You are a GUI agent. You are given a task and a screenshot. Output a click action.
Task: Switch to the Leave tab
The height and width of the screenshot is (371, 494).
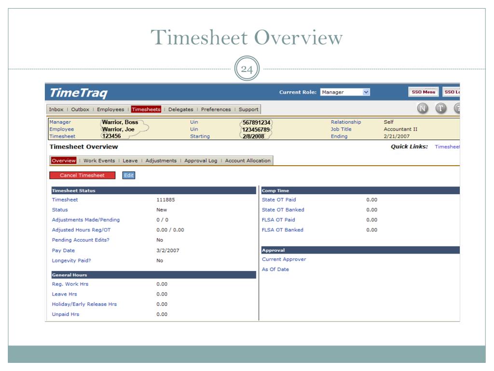coord(130,160)
